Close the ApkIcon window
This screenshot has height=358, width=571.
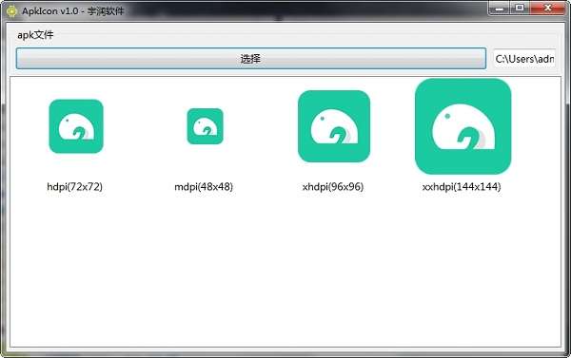548,8
